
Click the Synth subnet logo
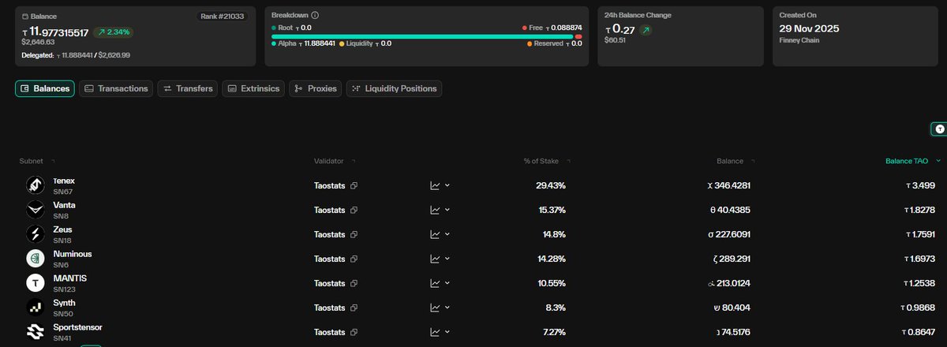coord(35,308)
